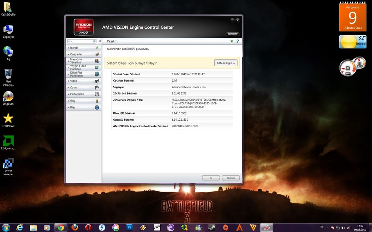
Task: Expand Dijital Flat Panellerim section
Action: (84, 74)
